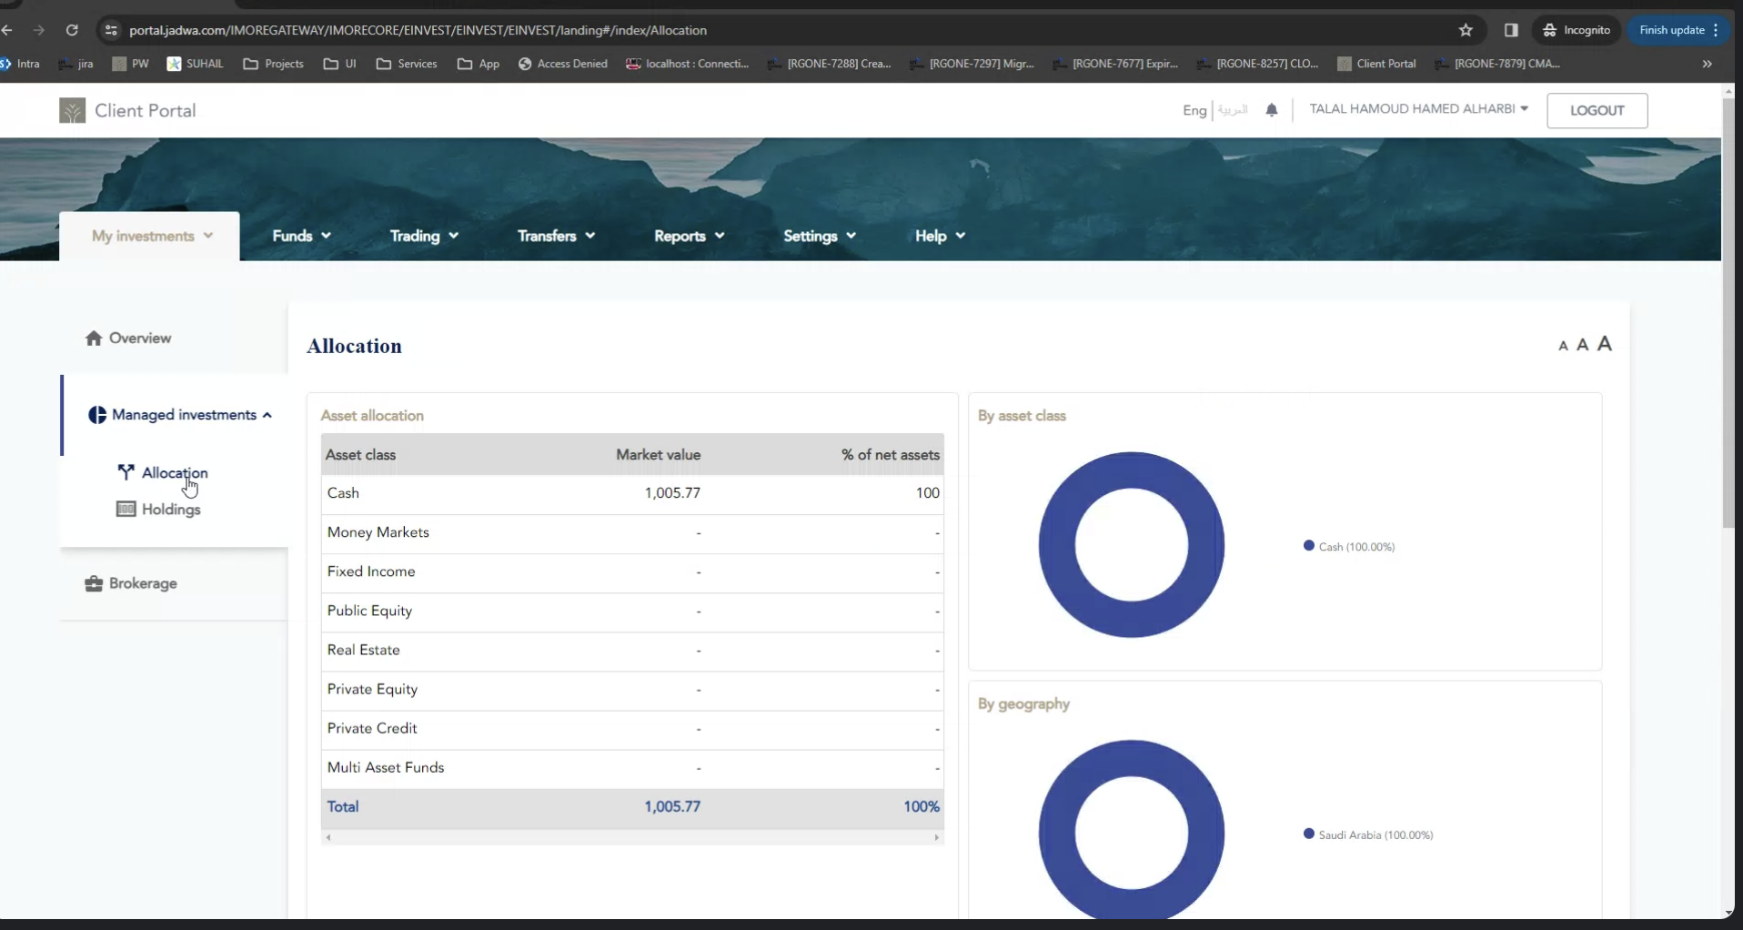
Task: Toggle Cash legend in asset class chart
Action: (1349, 547)
